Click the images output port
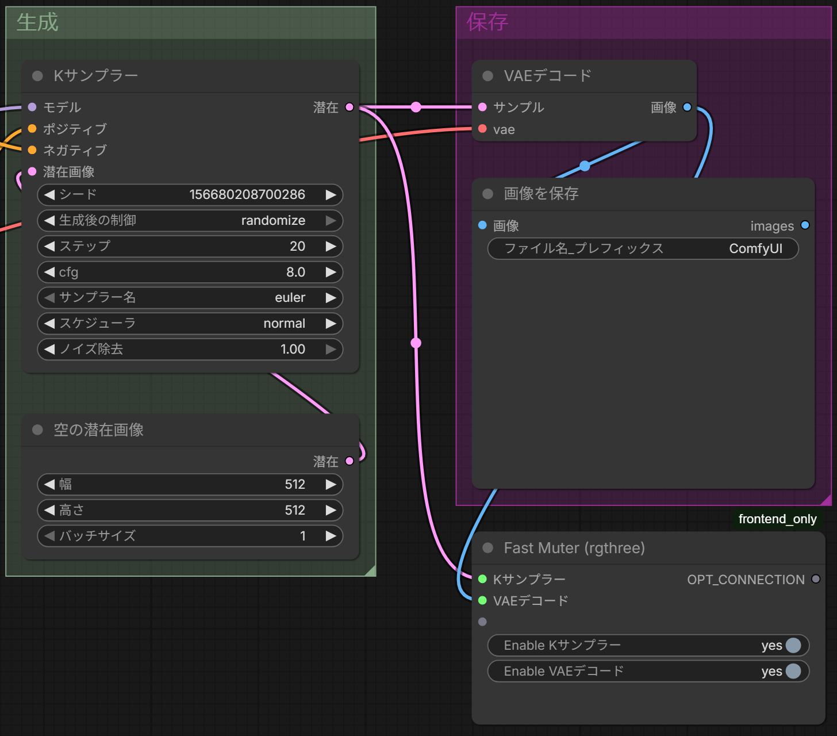This screenshot has height=736, width=837. (x=805, y=225)
